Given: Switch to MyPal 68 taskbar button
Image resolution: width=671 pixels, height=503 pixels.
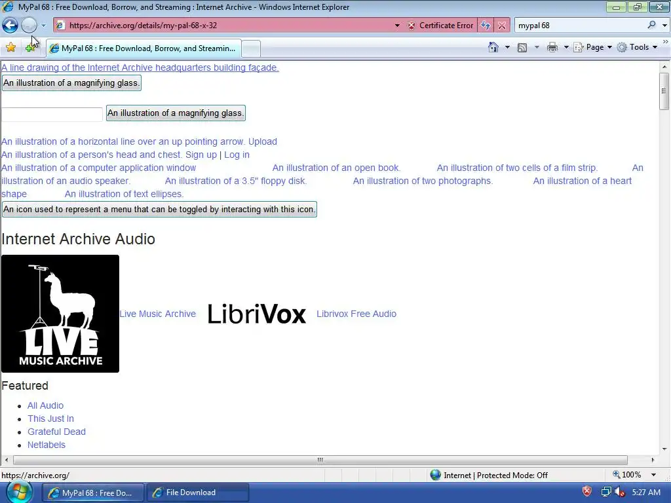Looking at the screenshot, I should (92, 493).
